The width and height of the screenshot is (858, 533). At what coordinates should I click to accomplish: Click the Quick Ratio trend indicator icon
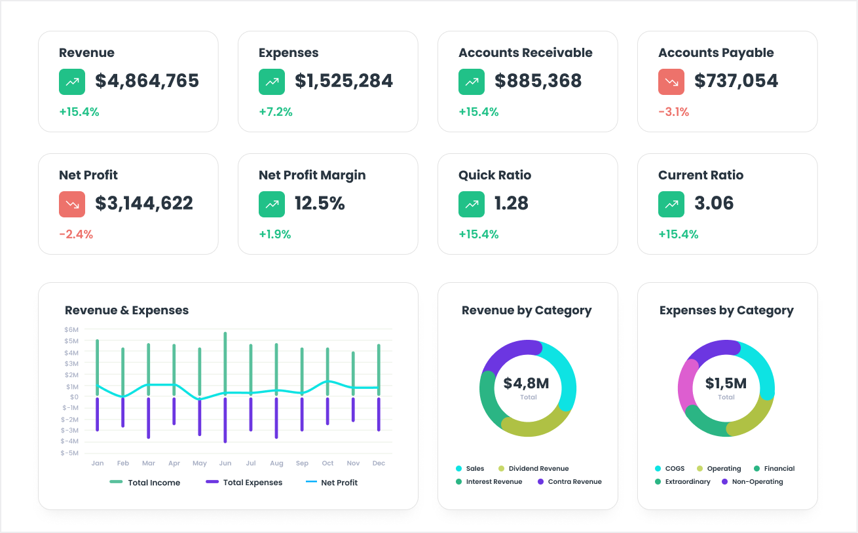click(x=471, y=204)
